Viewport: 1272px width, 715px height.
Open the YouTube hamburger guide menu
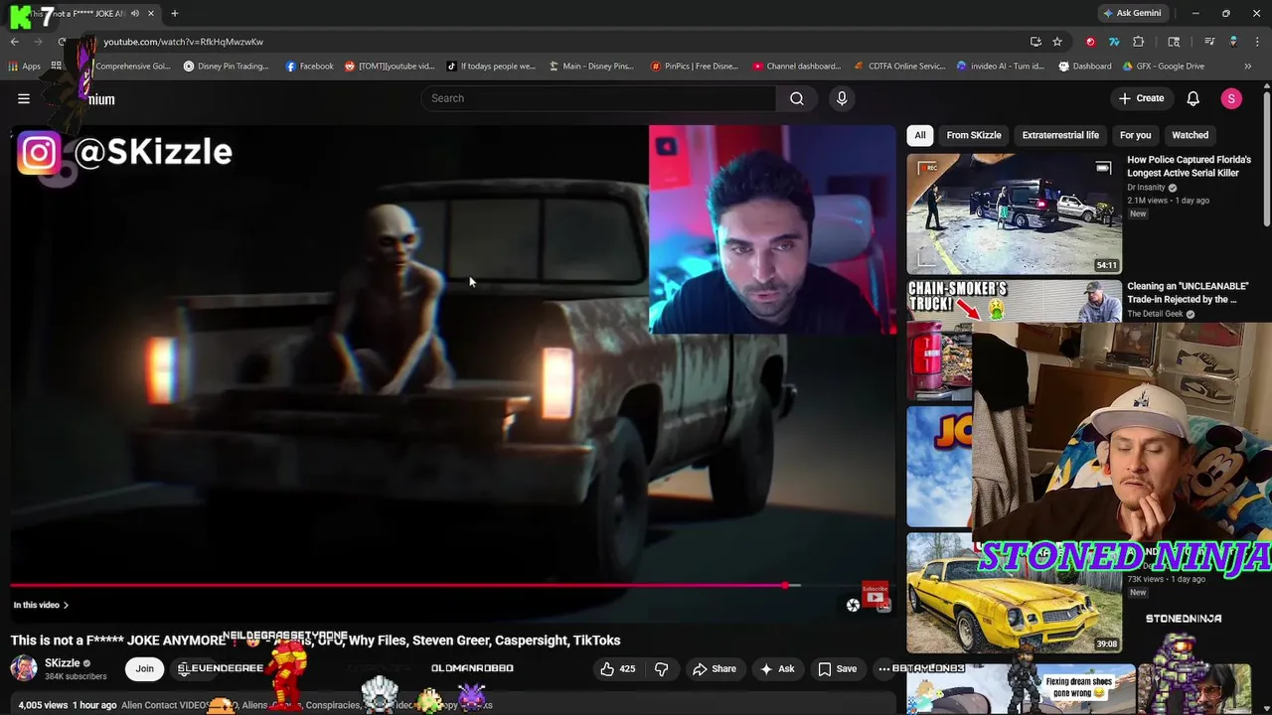(x=24, y=98)
